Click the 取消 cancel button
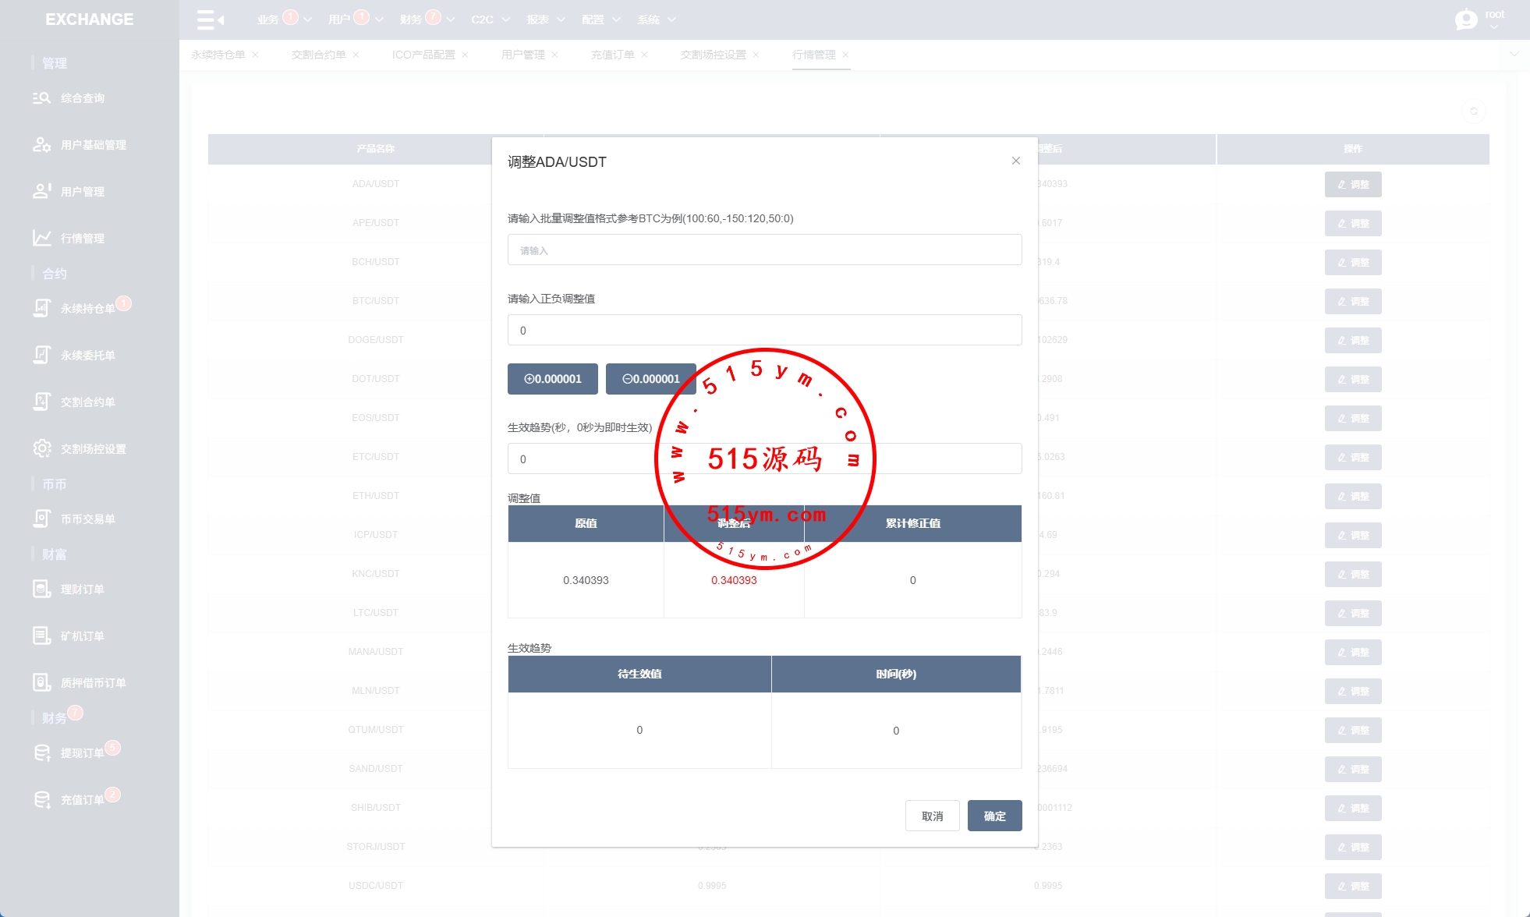 pyautogui.click(x=932, y=816)
